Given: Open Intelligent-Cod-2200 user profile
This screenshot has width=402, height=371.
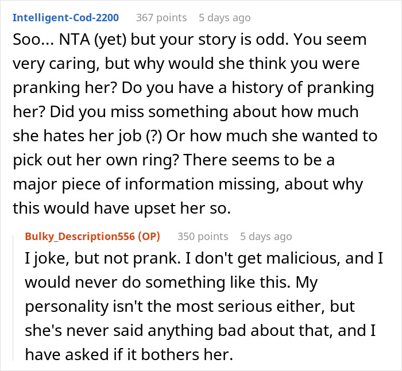Looking at the screenshot, I should tap(65, 18).
